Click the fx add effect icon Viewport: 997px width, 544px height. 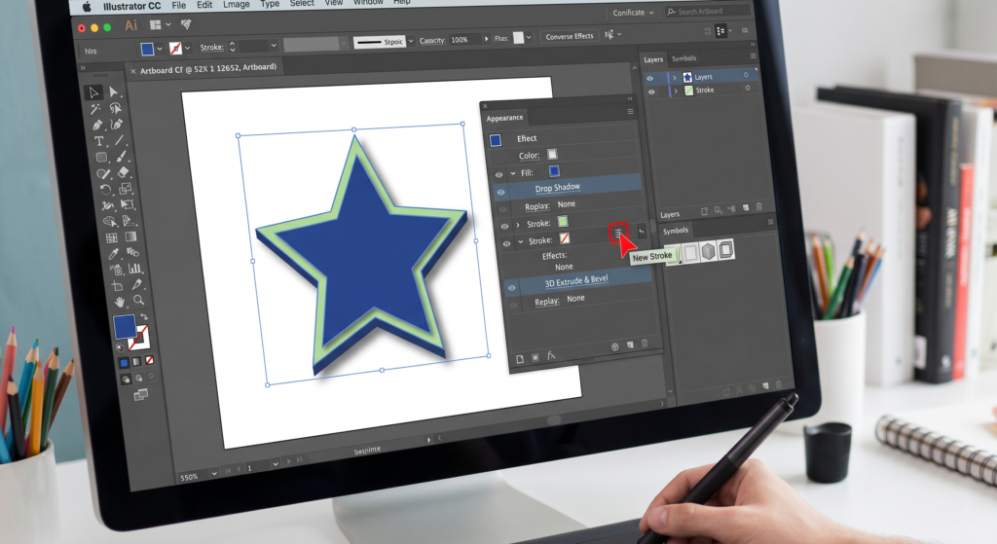point(551,356)
